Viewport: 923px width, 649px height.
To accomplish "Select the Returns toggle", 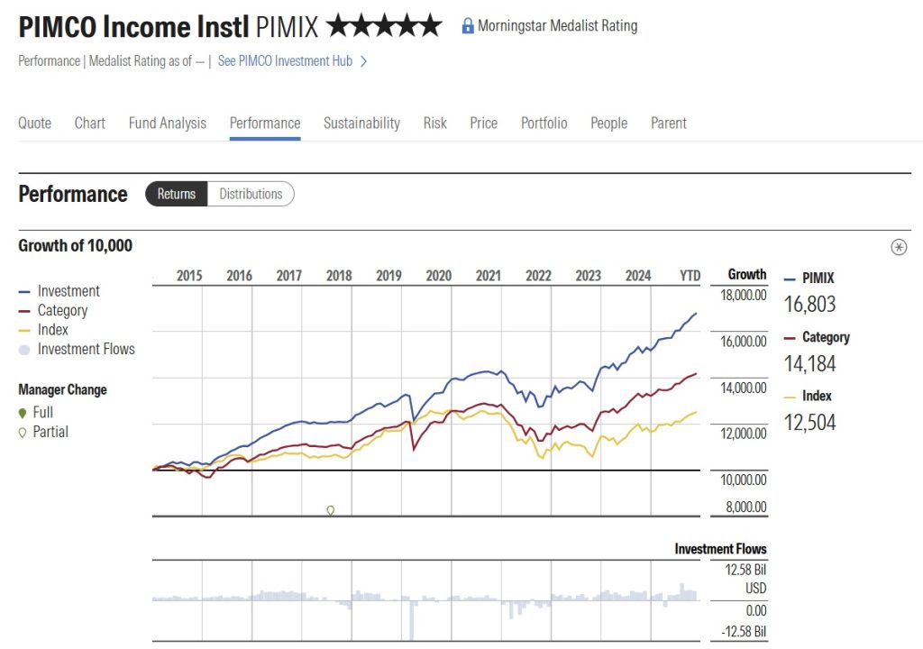I will [x=177, y=194].
